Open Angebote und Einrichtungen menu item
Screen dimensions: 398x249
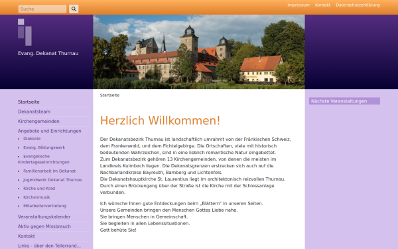point(50,131)
